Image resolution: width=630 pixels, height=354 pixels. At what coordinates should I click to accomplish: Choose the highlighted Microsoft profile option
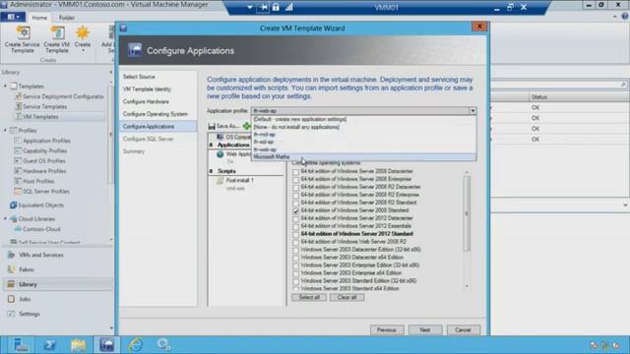364,157
